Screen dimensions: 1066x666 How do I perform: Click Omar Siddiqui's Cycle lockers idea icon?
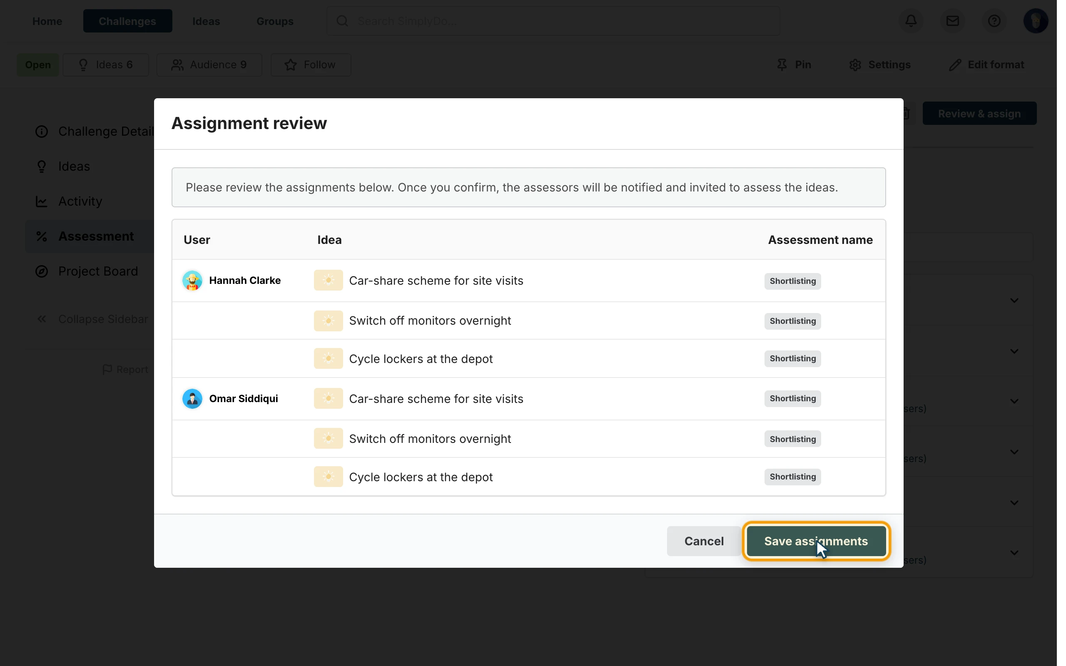coord(328,477)
